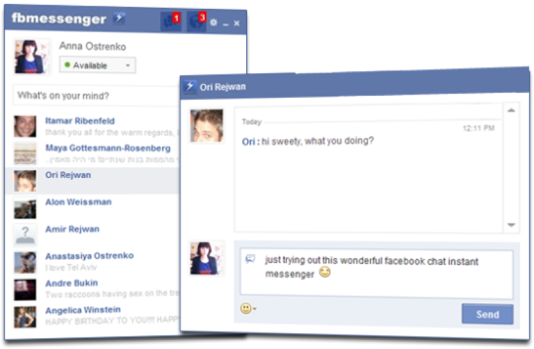Viewport: 534px width, 349px height.
Task: Click the message 'hi sweety, what you doing?'
Action: [x=317, y=140]
